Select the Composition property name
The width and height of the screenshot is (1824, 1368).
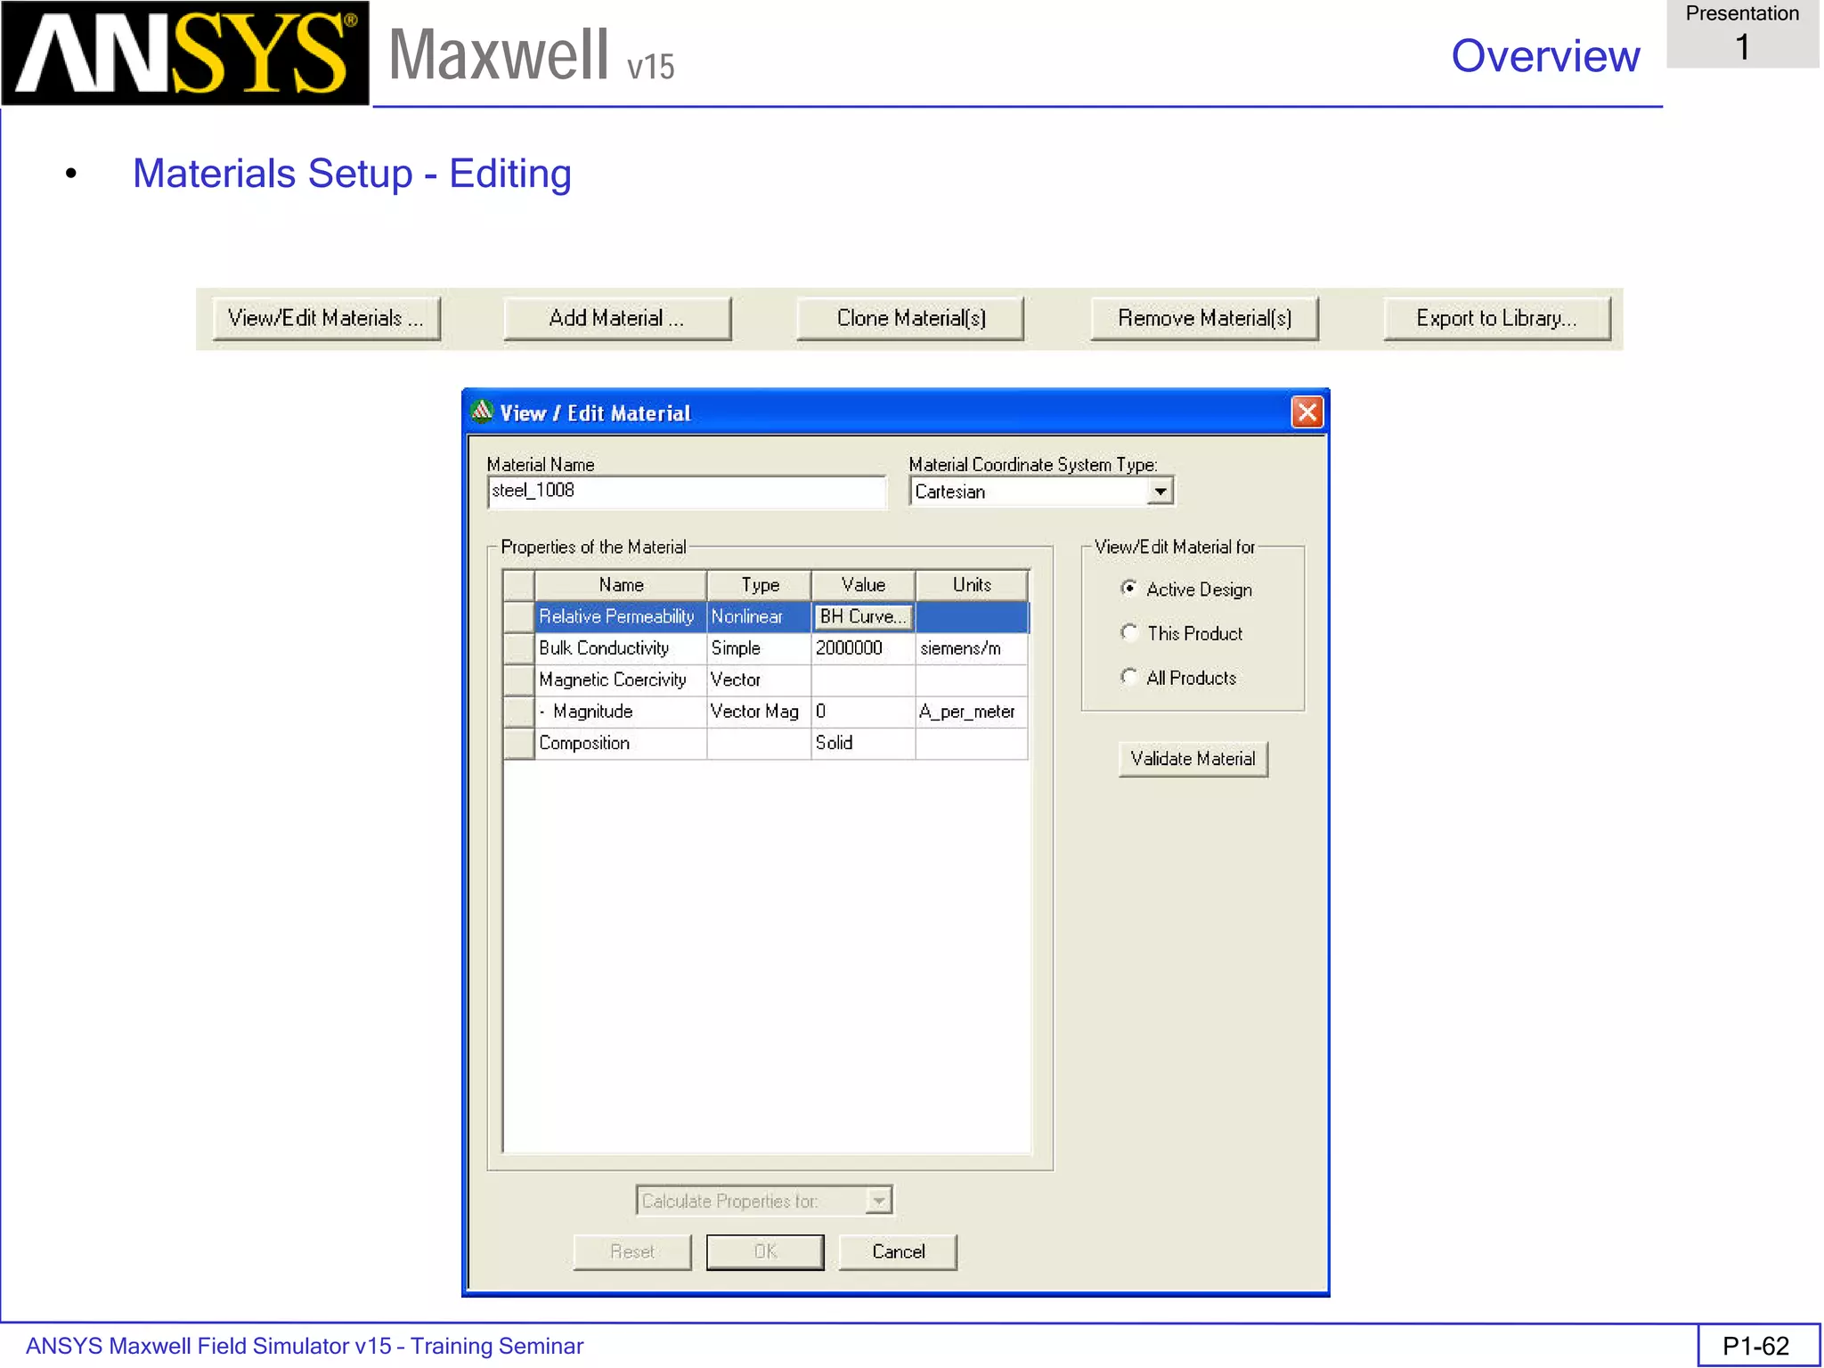point(621,743)
